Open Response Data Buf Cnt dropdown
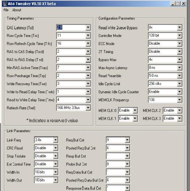The width and height of the screenshot is (190, 191). [x=127, y=188]
